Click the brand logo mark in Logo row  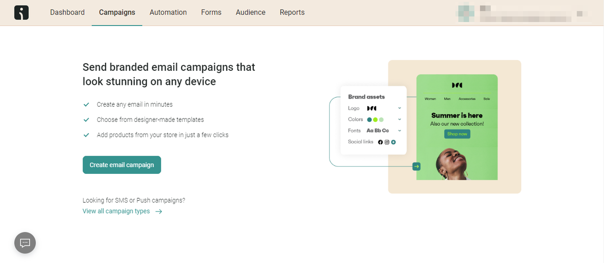(371, 109)
